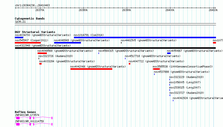Click the red nsv4047722 marker

click(x=130, y=64)
